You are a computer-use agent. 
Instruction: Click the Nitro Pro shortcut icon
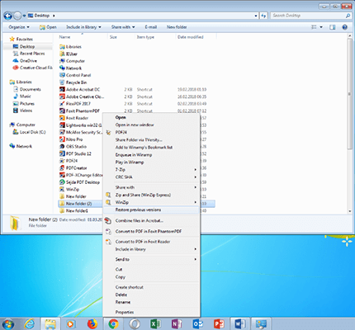[62, 139]
